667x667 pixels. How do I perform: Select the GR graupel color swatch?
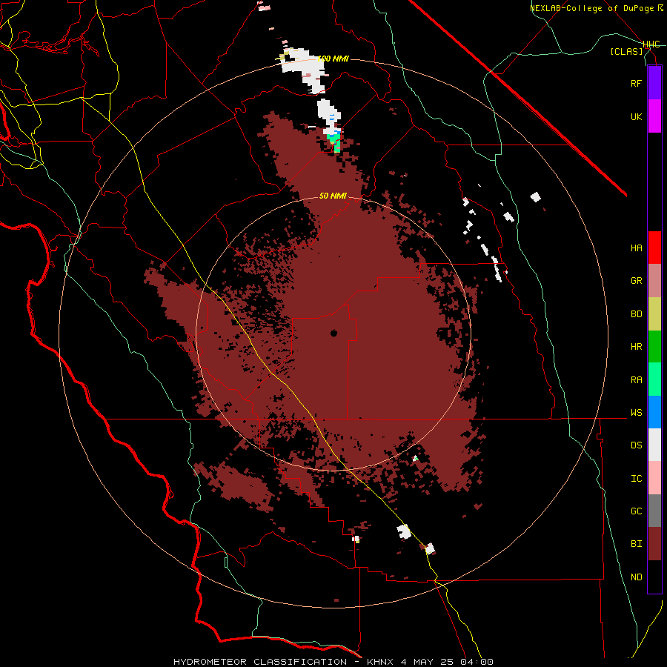click(654, 281)
